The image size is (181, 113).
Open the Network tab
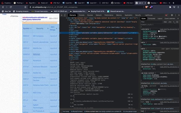click(x=99, y=15)
